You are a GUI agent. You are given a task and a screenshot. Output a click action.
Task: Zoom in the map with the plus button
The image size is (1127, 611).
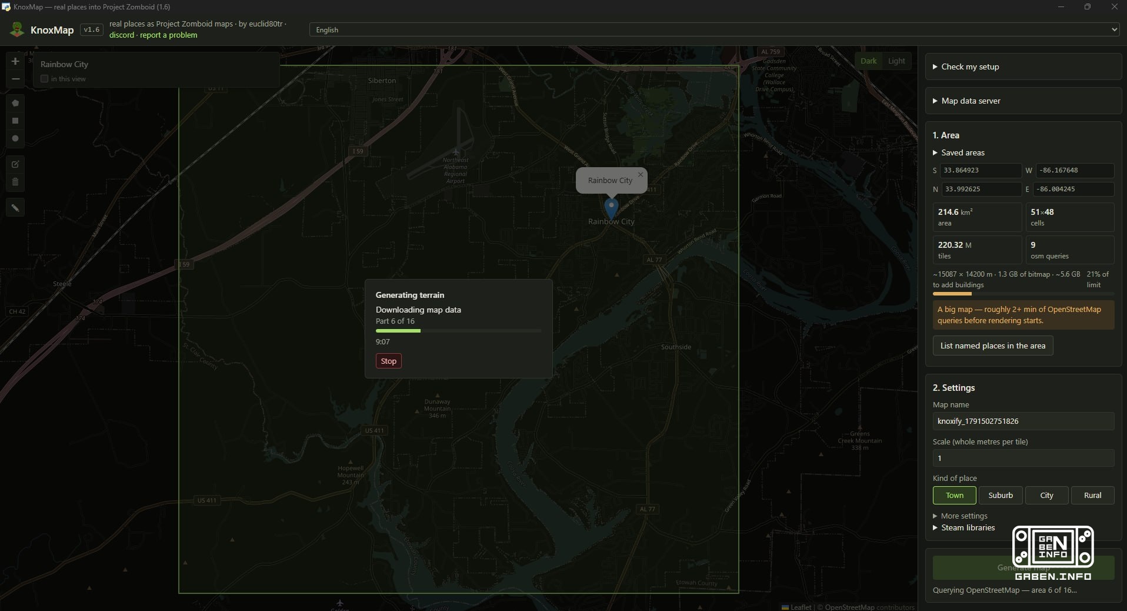15,61
